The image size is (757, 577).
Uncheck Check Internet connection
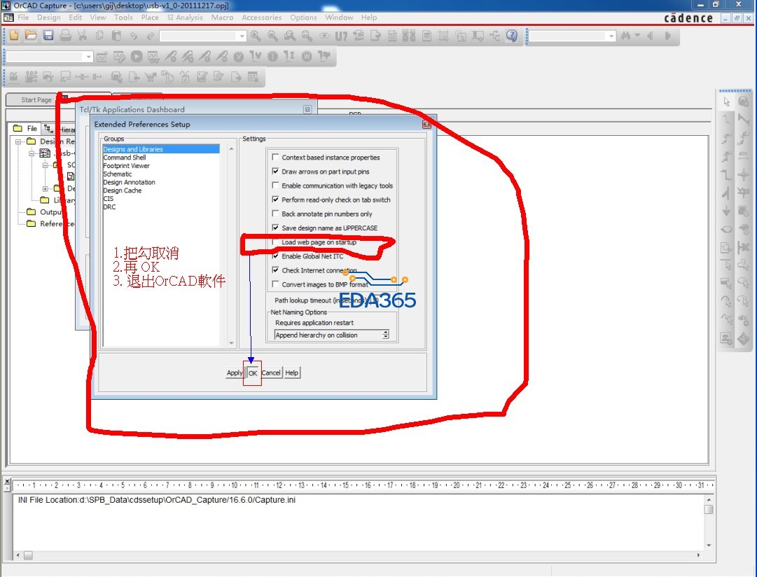(x=276, y=270)
